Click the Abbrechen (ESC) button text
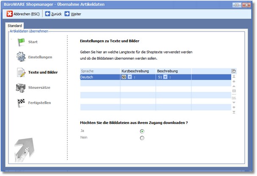This screenshot has height=176, width=257. (27, 14)
